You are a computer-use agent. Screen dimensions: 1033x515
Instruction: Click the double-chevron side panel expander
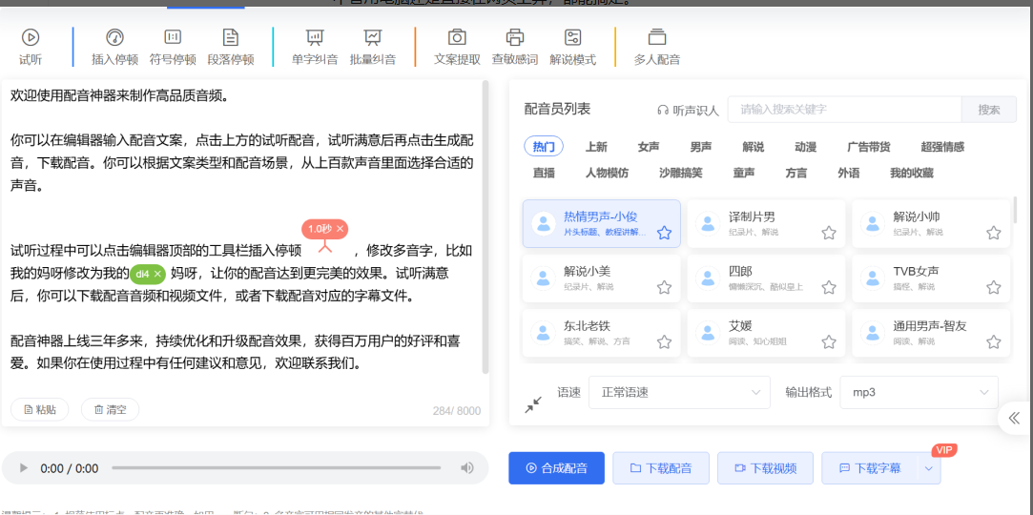click(1015, 418)
